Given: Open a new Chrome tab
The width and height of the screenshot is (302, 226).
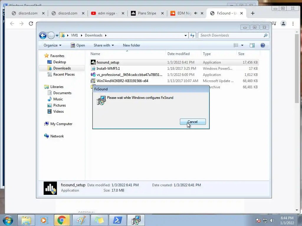Looking at the screenshot, I should (x=253, y=13).
